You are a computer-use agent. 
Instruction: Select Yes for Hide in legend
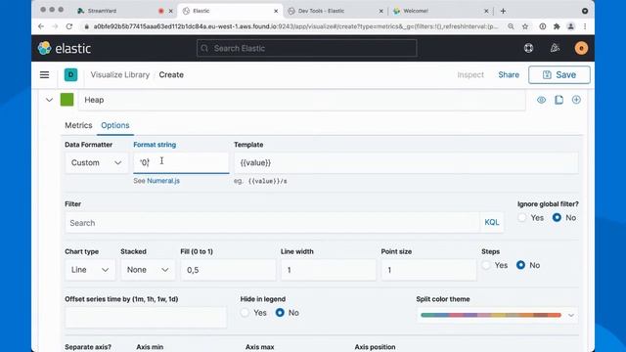click(x=245, y=313)
